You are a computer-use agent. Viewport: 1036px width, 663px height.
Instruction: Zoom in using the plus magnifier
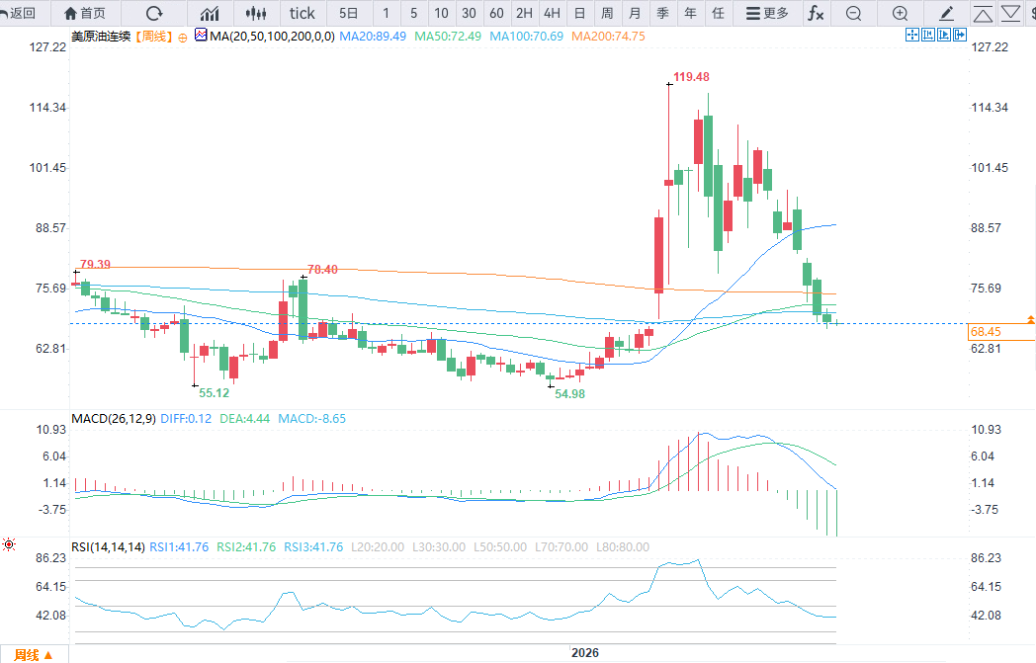point(900,13)
